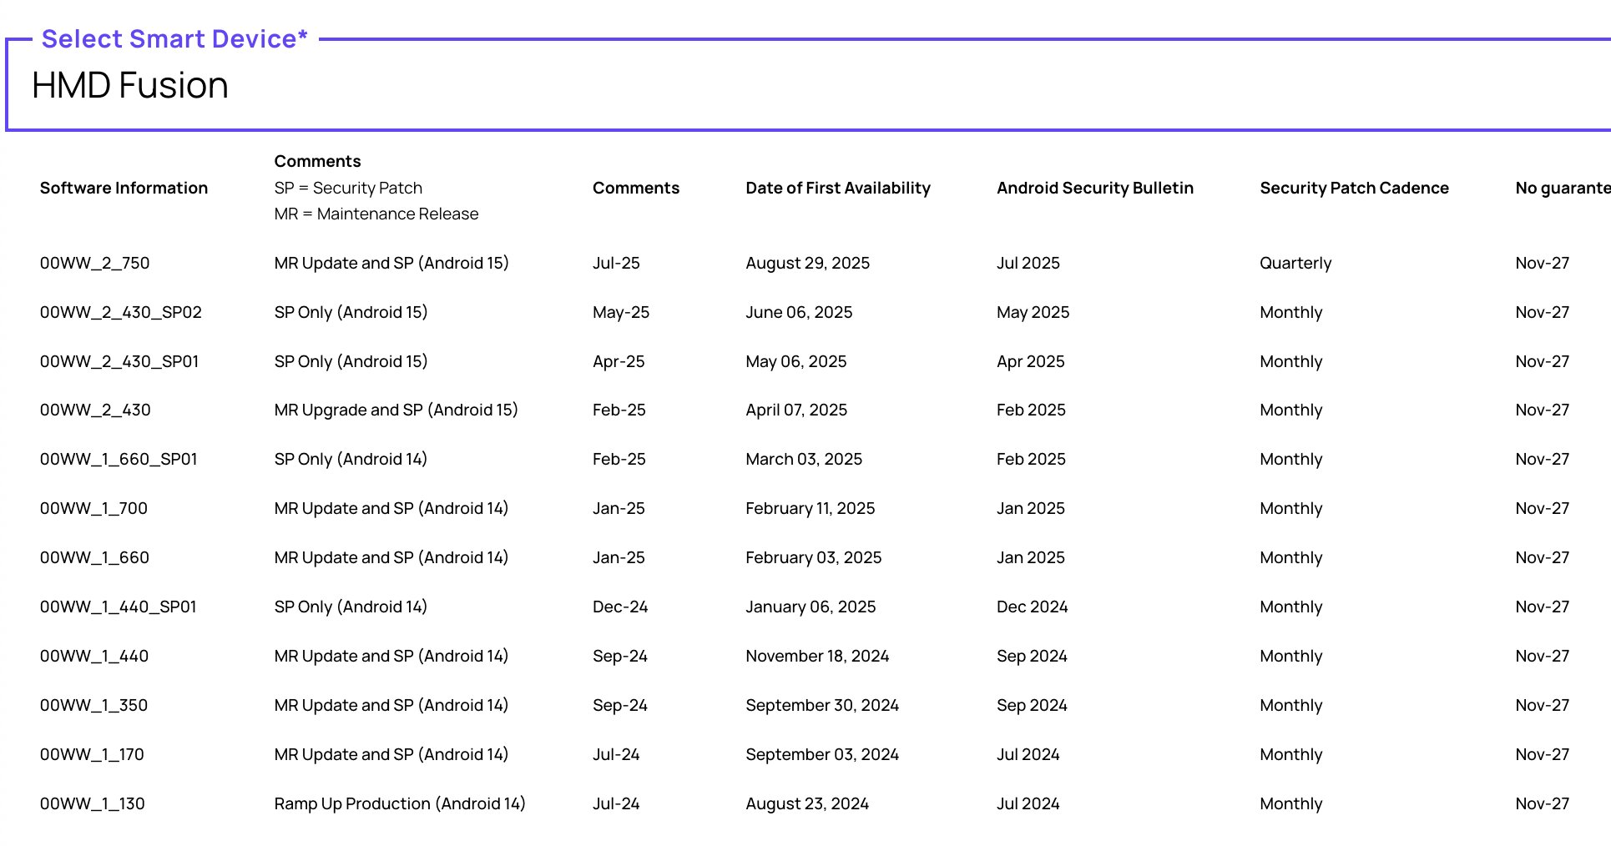Select the February 03, 2025 availability date
The image size is (1611, 846).
click(814, 557)
